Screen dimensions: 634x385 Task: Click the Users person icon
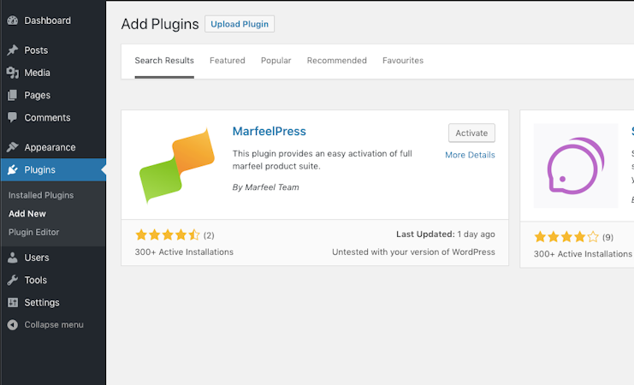click(x=13, y=258)
